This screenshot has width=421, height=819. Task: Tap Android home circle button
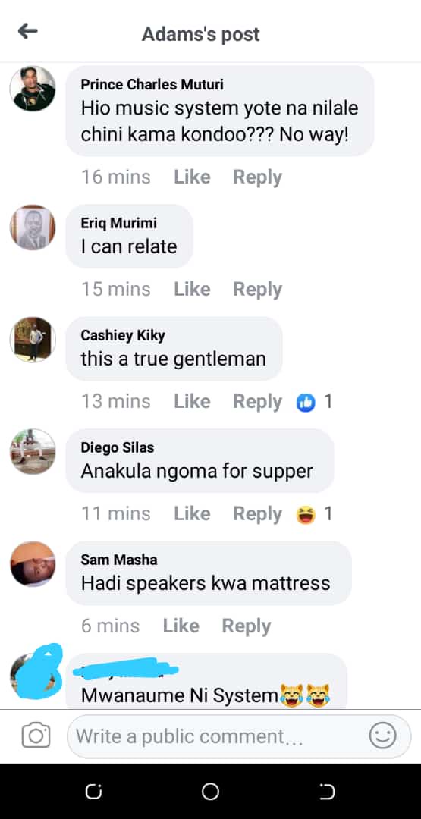211,792
